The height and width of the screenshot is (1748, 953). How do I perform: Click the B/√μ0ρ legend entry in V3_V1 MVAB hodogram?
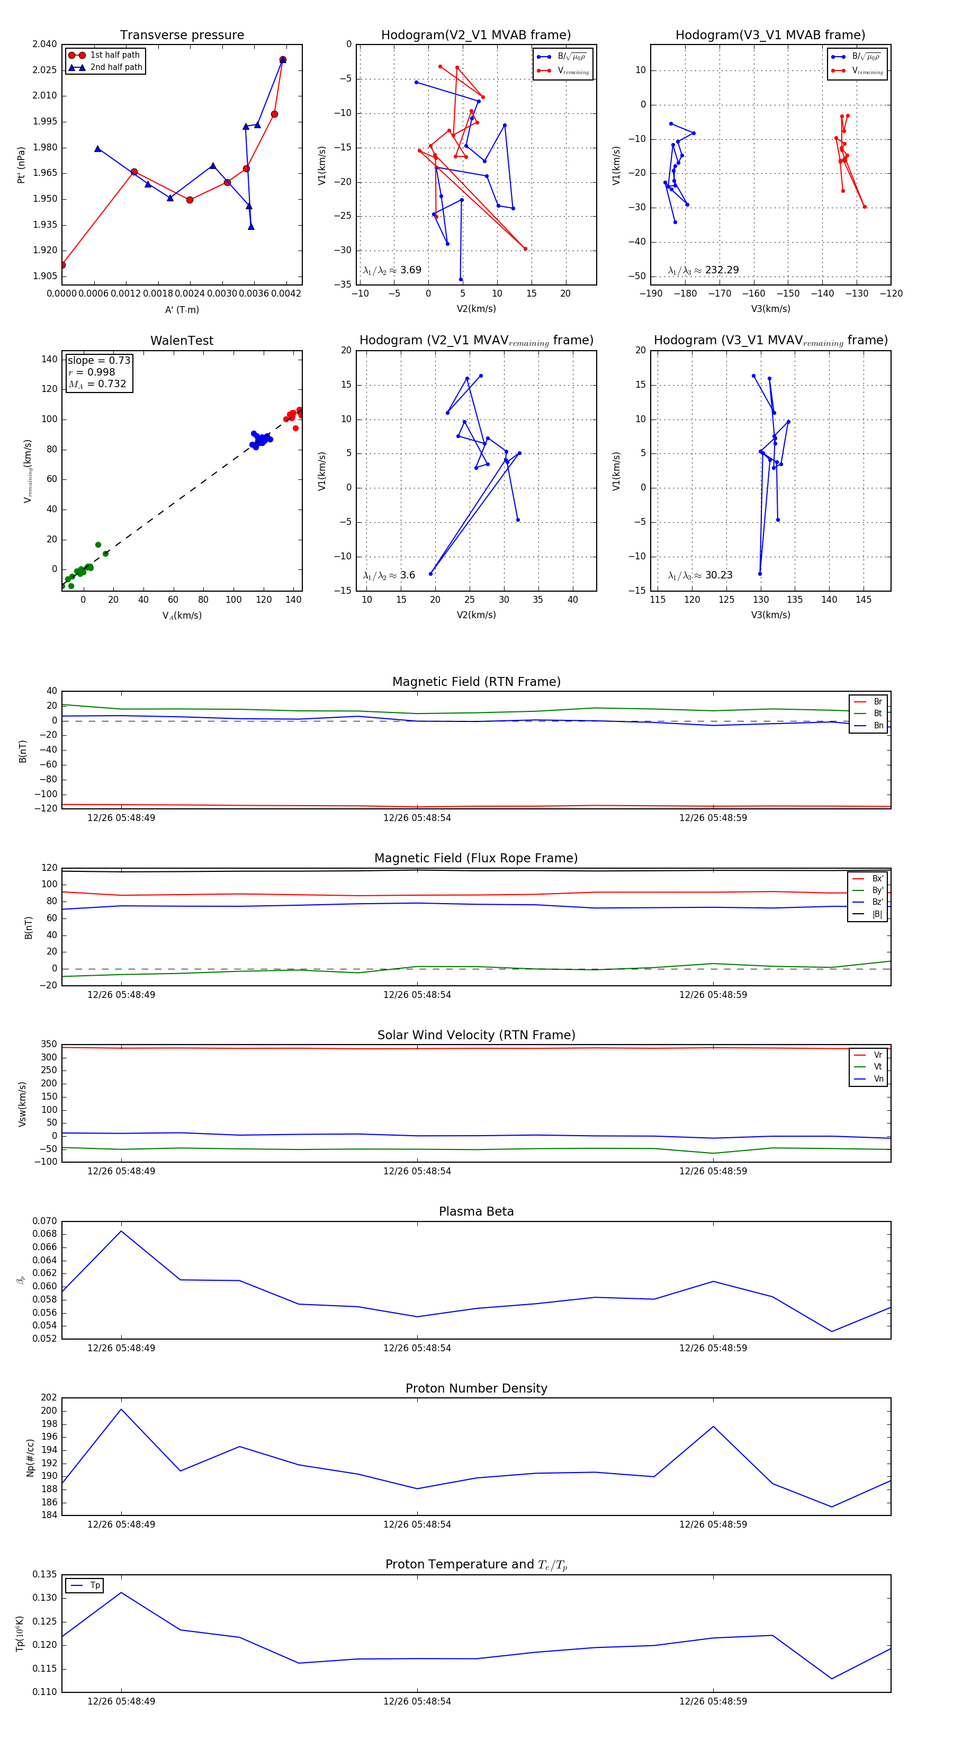pos(857,57)
